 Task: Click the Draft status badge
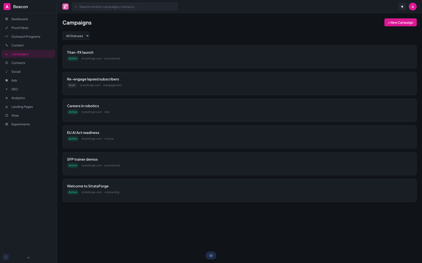coord(72,85)
